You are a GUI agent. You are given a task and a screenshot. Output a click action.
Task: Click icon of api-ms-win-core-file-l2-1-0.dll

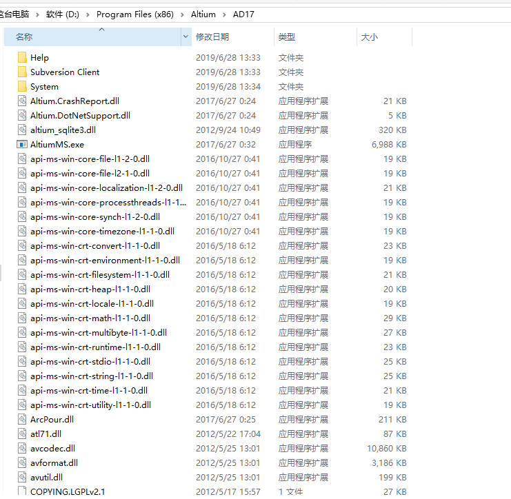(22, 173)
